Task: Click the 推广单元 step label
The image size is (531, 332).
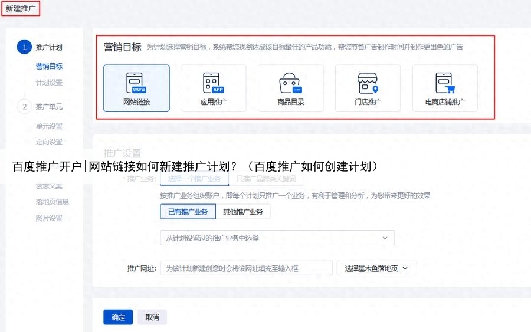Action: 49,107
